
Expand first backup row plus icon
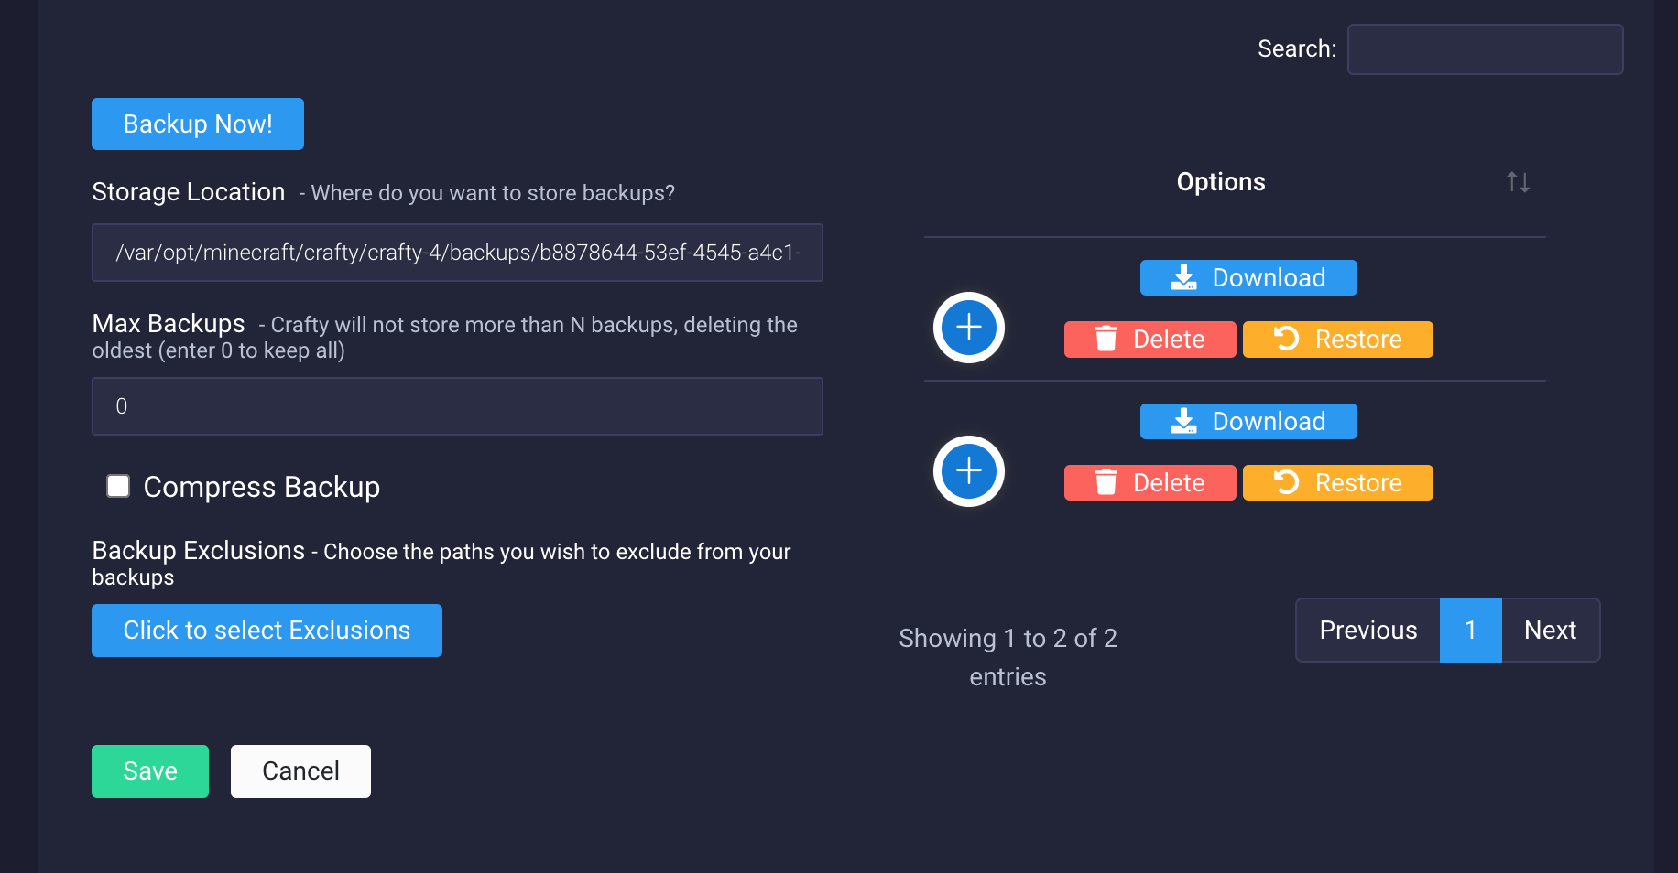click(x=968, y=328)
